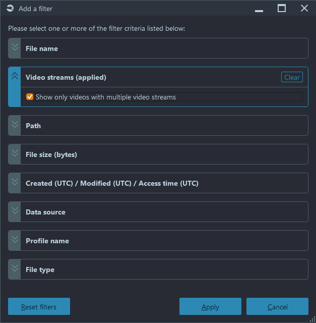Cancel the Add a filter dialog
The image size is (316, 323).
[277, 306]
